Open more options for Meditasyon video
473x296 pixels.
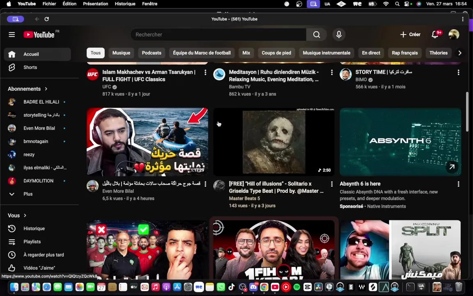point(332,72)
